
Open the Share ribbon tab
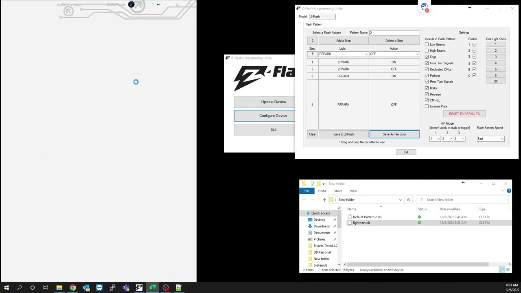pyautogui.click(x=338, y=191)
